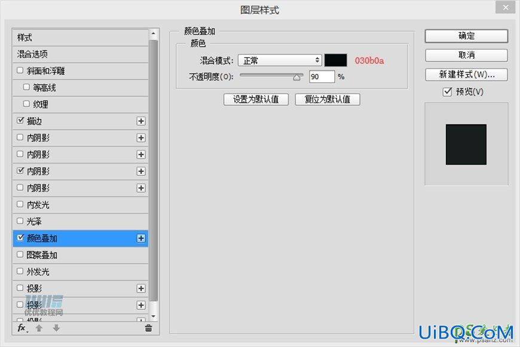Click the plus icon on 颜色叠加 row
520x347 pixels.
point(141,238)
